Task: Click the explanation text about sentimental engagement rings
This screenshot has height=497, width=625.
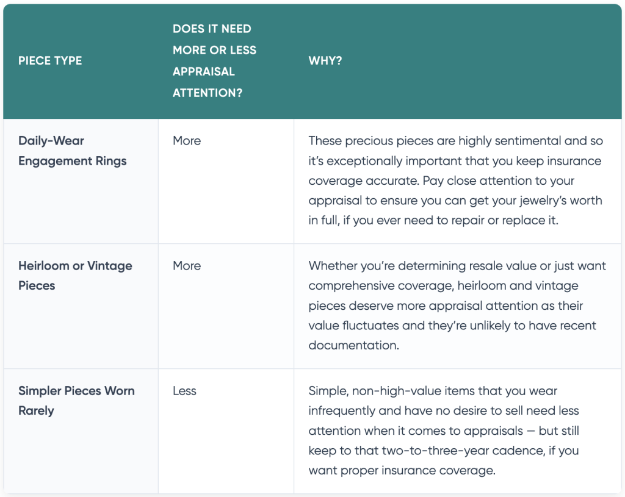Action: tap(455, 181)
